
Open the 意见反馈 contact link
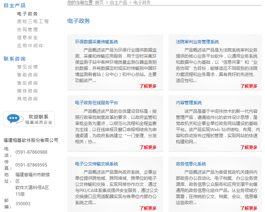point(28,67)
